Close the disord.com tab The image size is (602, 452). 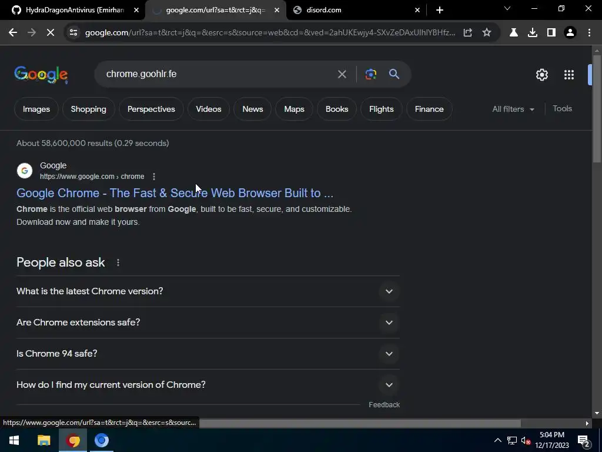417,10
